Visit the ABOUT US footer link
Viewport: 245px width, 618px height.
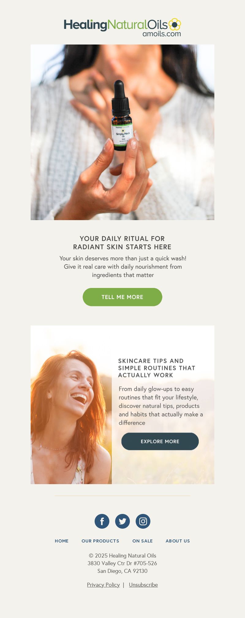pyautogui.click(x=178, y=541)
